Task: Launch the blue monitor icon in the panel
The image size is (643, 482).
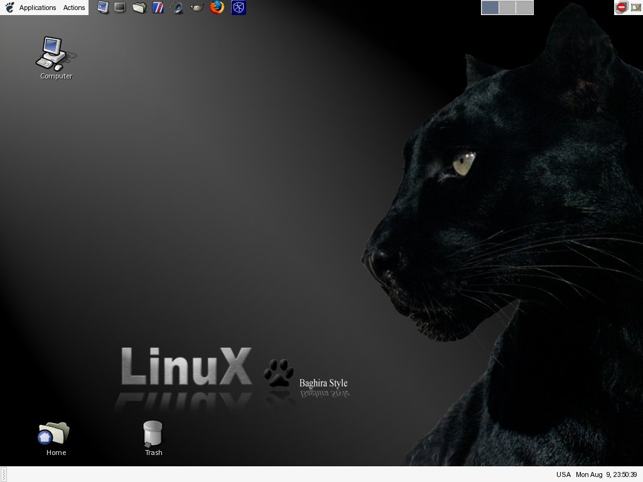Action: tap(103, 8)
